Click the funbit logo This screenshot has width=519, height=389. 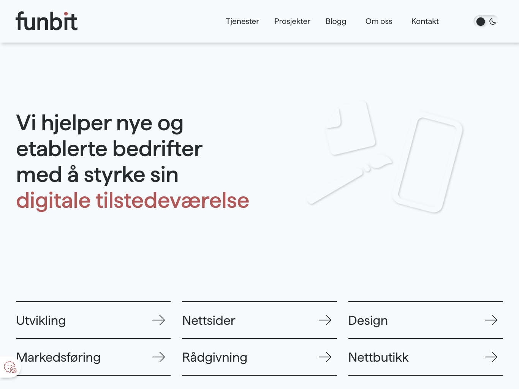click(x=47, y=21)
